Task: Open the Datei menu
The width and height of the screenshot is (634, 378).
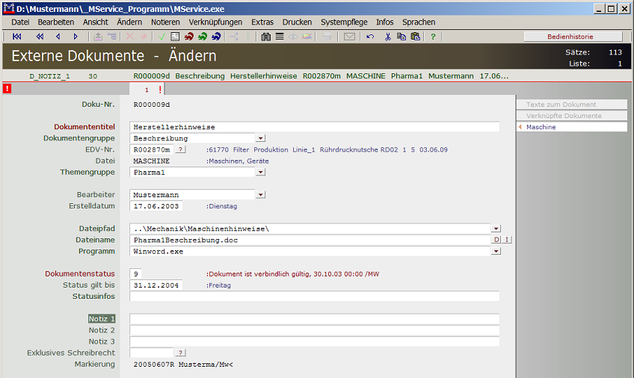Action: tap(20, 22)
